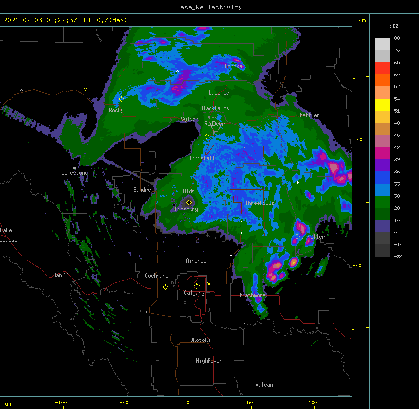Click the yellow diamond marker near RockyMH
This screenshot has height=409, width=419.
tap(121, 99)
